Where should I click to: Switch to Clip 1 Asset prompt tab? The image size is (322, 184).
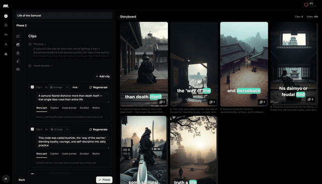pyautogui.click(x=69, y=108)
